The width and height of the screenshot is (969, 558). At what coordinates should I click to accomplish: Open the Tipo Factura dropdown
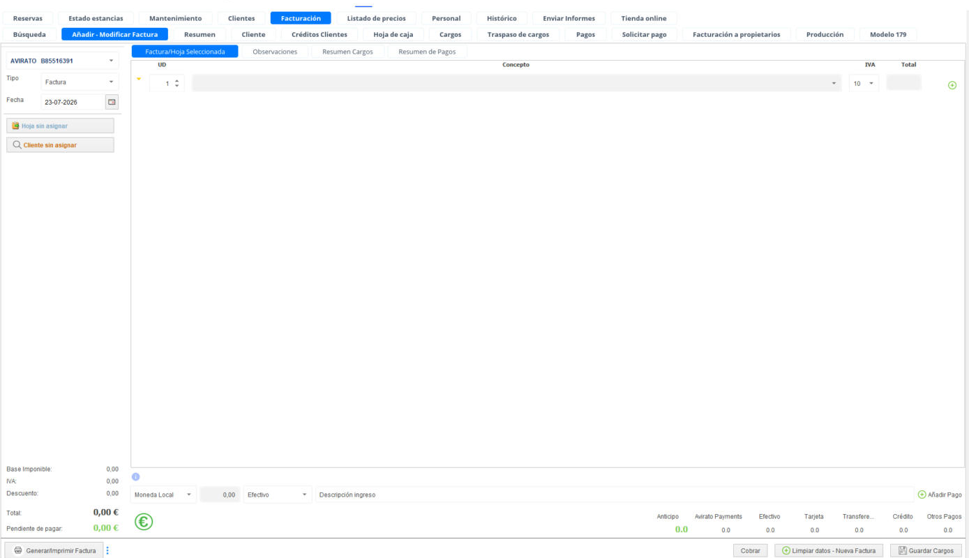coord(80,82)
